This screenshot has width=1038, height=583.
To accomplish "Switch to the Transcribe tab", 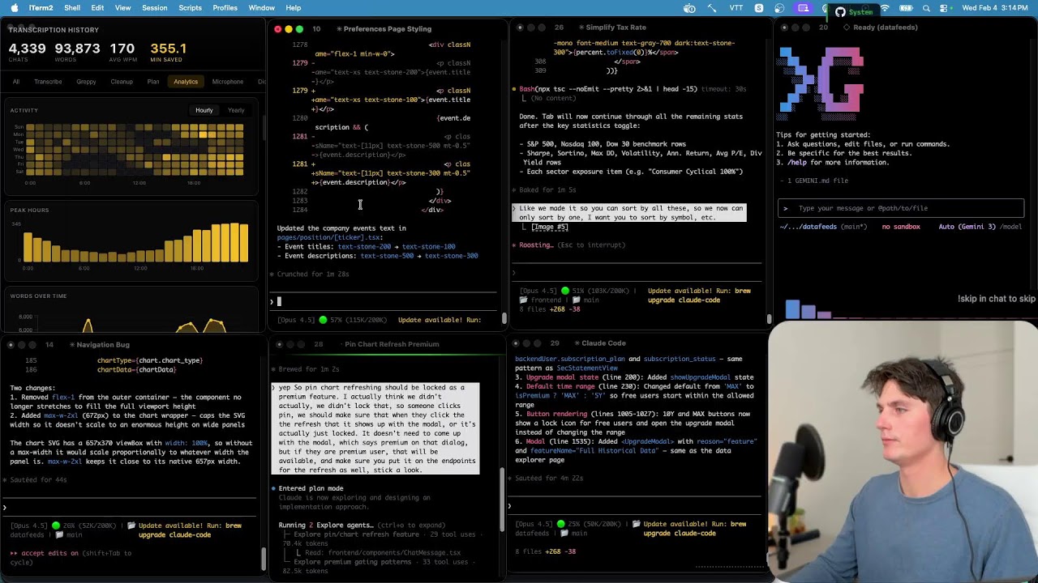I will 48,81.
